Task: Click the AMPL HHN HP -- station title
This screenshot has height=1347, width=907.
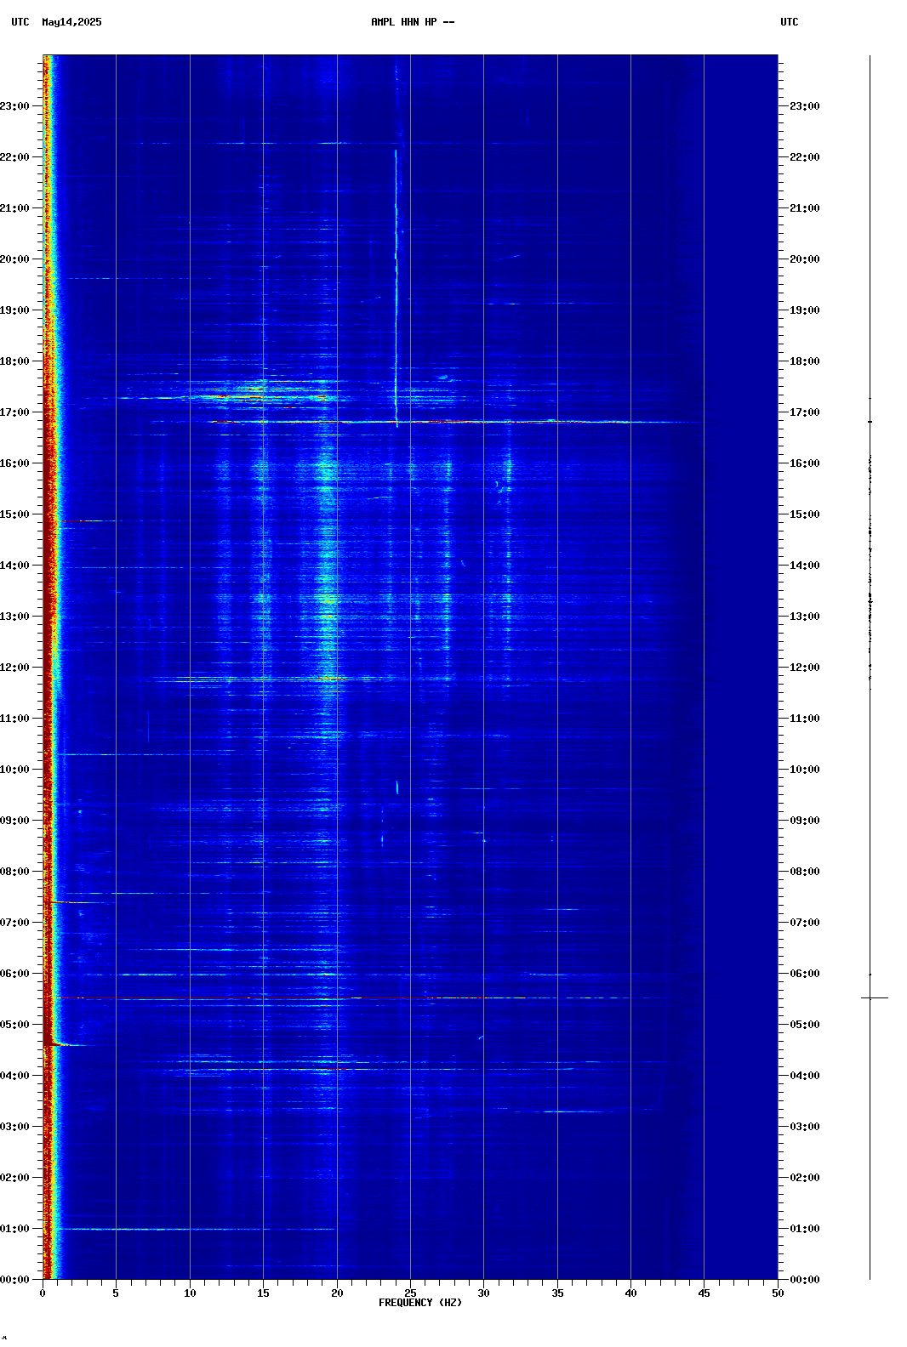Action: [413, 22]
